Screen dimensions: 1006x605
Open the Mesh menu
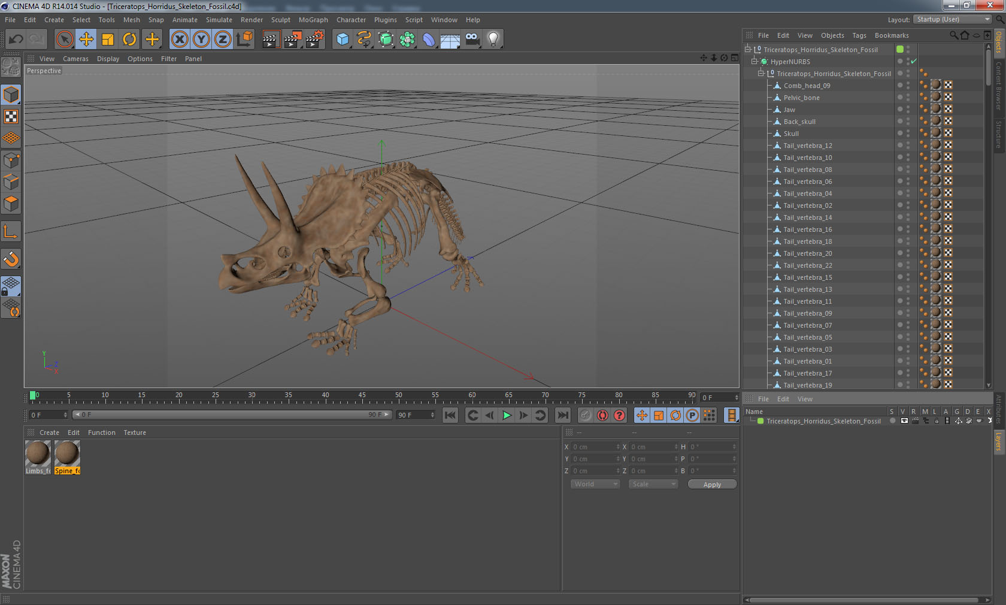[132, 20]
